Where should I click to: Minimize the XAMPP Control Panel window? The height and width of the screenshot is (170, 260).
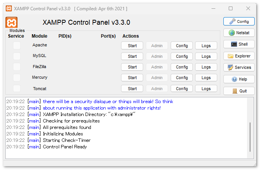point(213,8)
